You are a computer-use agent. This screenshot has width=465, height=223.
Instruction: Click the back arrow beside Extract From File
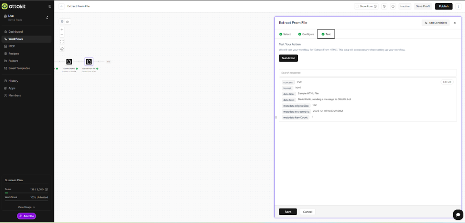pyautogui.click(x=62, y=6)
